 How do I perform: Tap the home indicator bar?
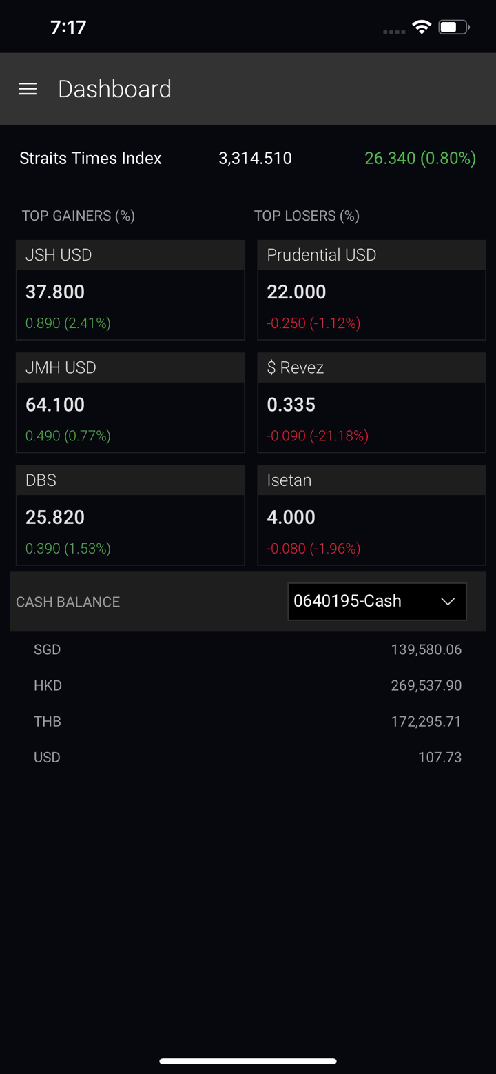coord(248,1061)
